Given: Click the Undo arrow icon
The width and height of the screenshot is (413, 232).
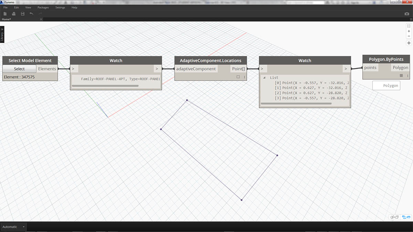Looking at the screenshot, I should point(32,14).
